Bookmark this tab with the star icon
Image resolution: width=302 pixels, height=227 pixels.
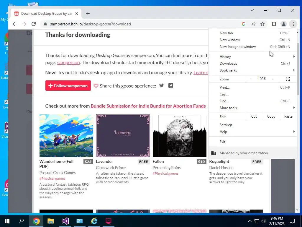click(262, 24)
